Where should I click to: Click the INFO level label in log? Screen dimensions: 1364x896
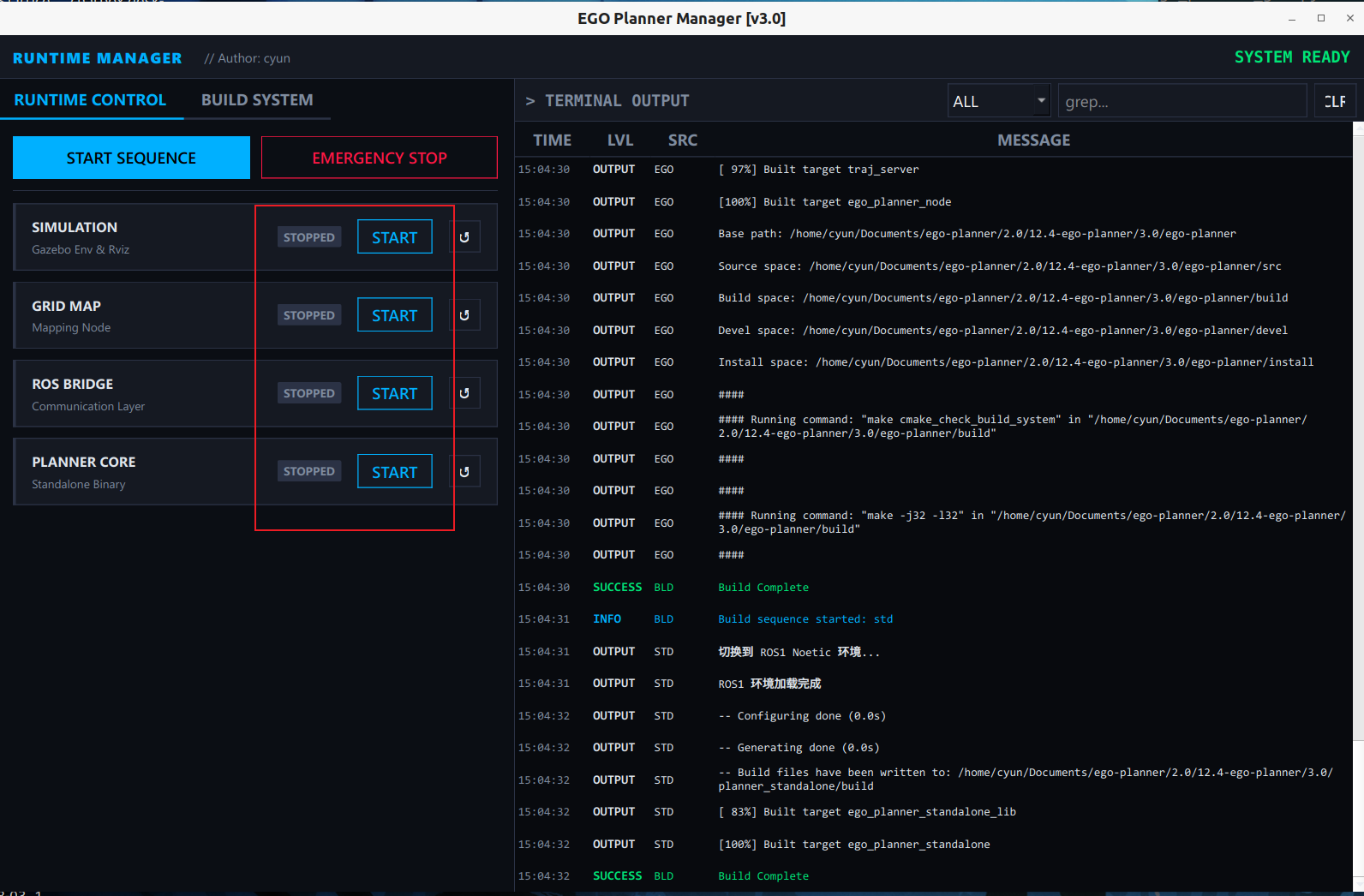coord(607,619)
